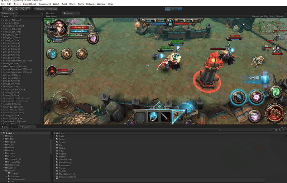The image size is (287, 183).
Task: Click the down-arrow triangle round icon
Action: 82,54
